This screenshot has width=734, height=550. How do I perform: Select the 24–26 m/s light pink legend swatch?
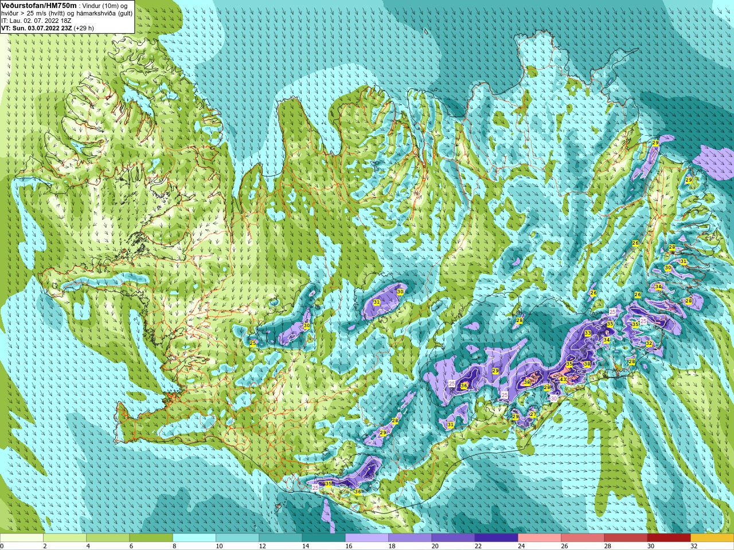(x=540, y=538)
